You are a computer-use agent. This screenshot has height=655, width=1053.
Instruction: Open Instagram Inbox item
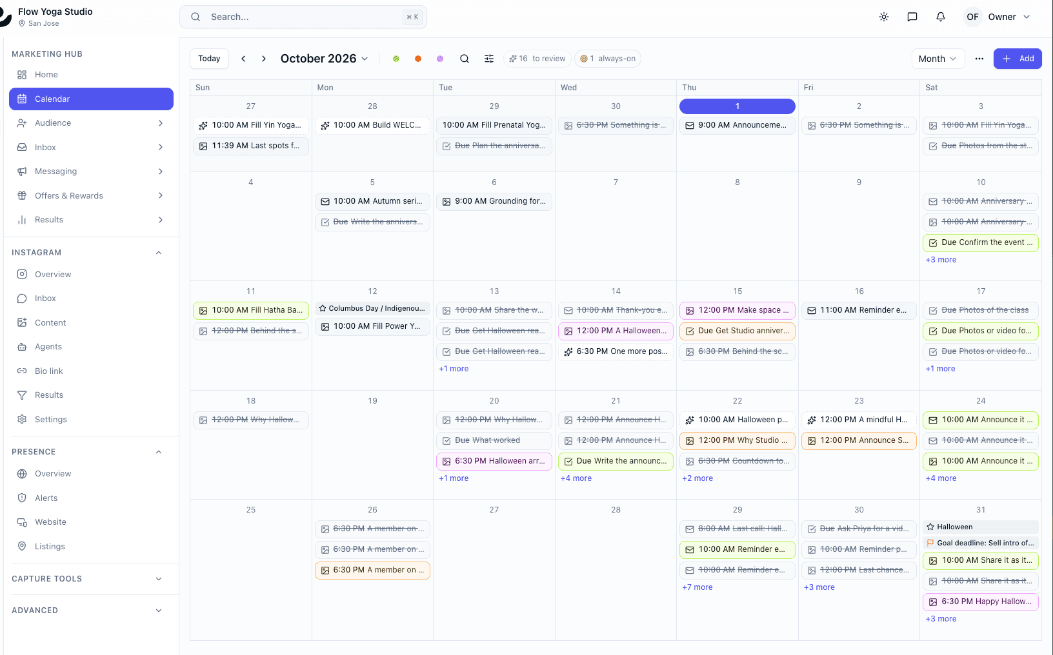91,298
